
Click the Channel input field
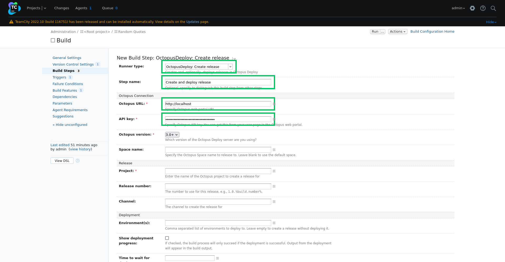pyautogui.click(x=218, y=202)
